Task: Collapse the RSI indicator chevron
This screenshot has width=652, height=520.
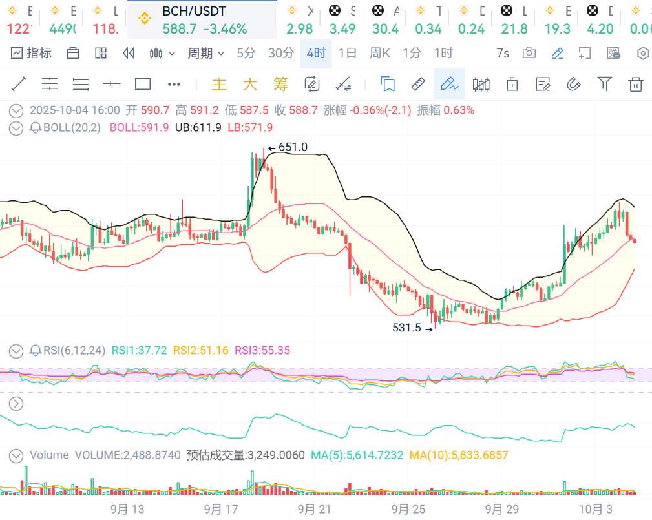Action: [x=16, y=351]
